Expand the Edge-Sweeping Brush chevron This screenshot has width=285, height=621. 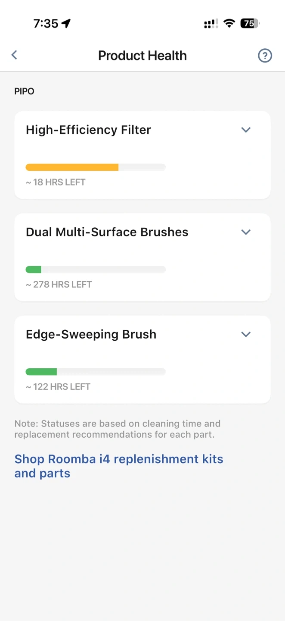(x=246, y=334)
